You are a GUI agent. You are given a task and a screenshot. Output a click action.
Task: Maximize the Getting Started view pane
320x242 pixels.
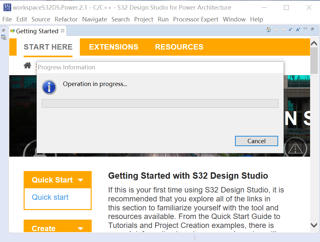312,29
